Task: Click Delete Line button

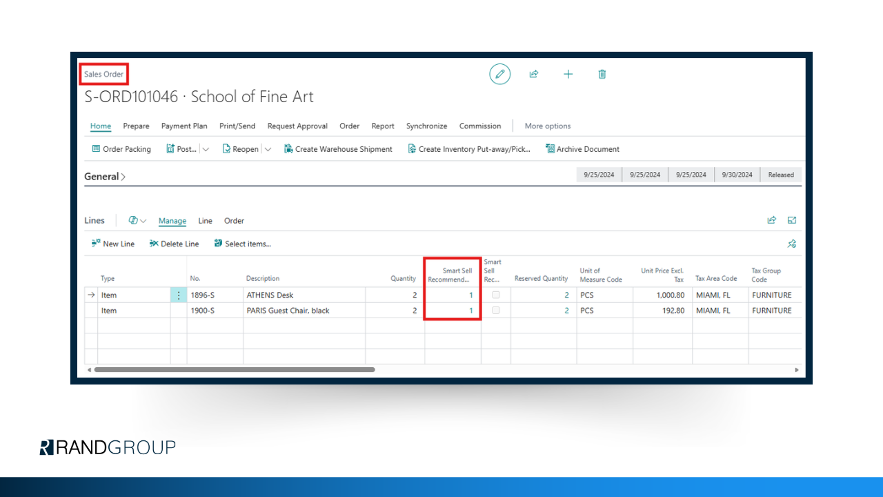Action: [175, 244]
